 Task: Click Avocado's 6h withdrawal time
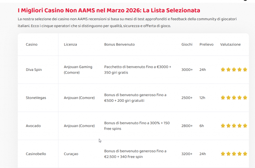[x=202, y=126]
